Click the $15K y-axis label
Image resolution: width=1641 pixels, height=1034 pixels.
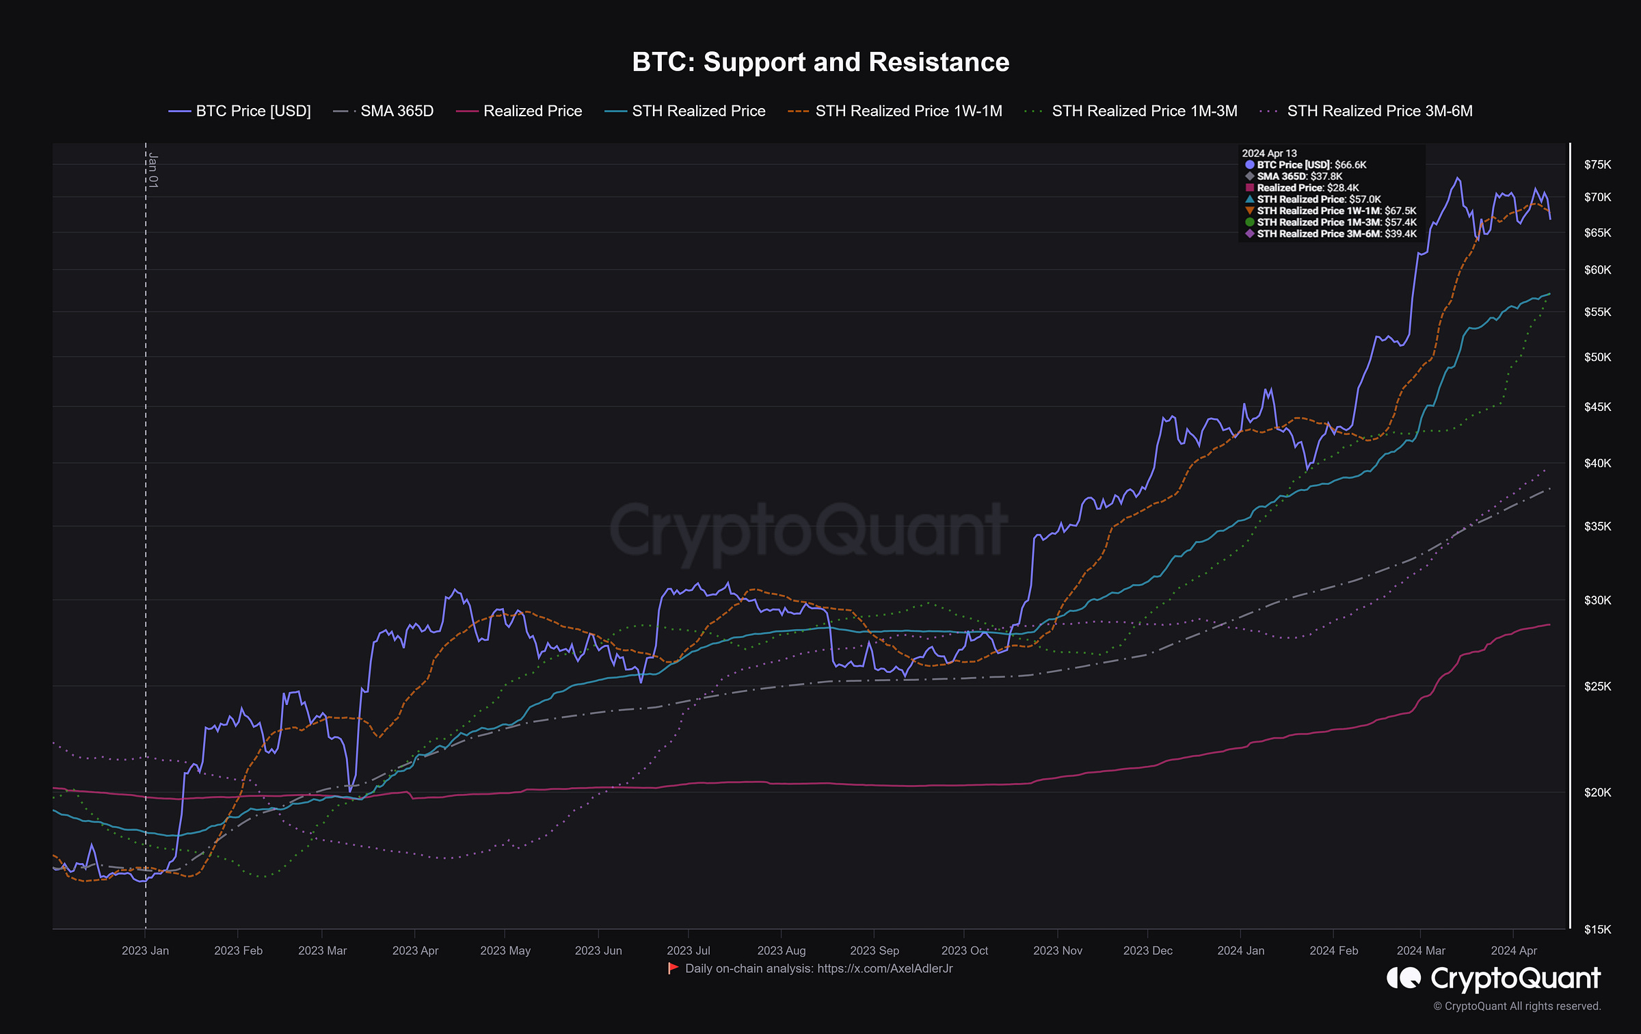(1597, 929)
